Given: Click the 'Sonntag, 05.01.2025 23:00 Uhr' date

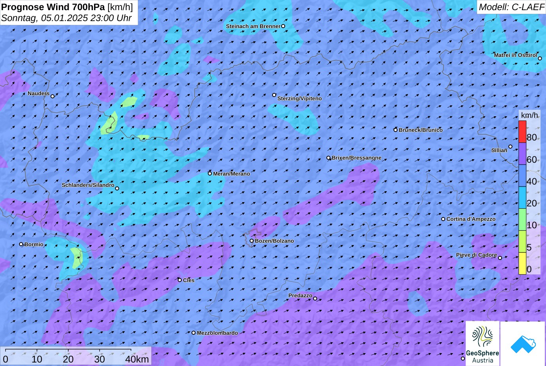Looking at the screenshot, I should pyautogui.click(x=66, y=18).
